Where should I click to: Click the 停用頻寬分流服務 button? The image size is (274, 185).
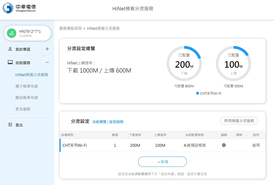pos(239,121)
